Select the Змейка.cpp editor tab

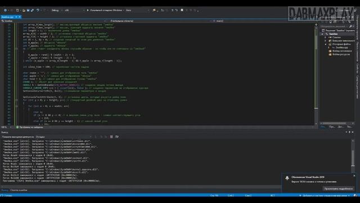[7, 17]
